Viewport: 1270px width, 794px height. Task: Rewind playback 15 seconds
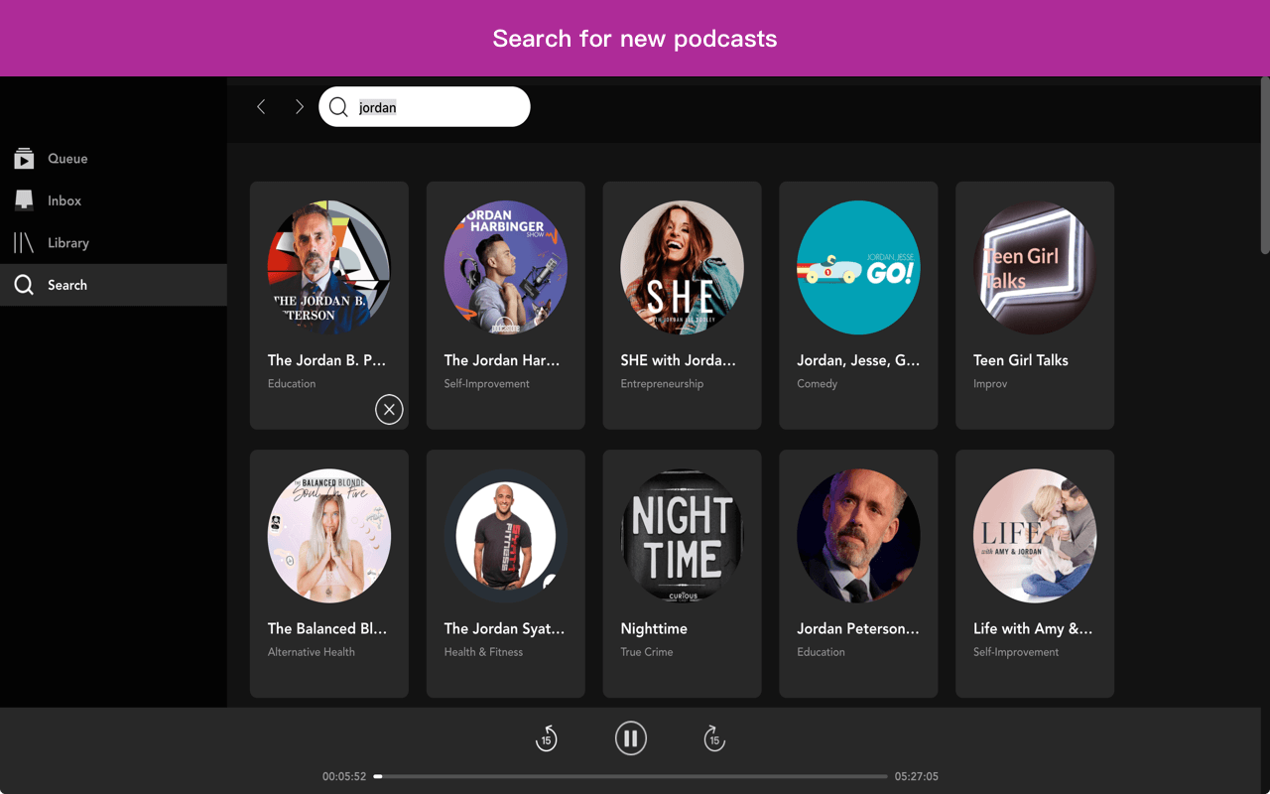pyautogui.click(x=547, y=738)
